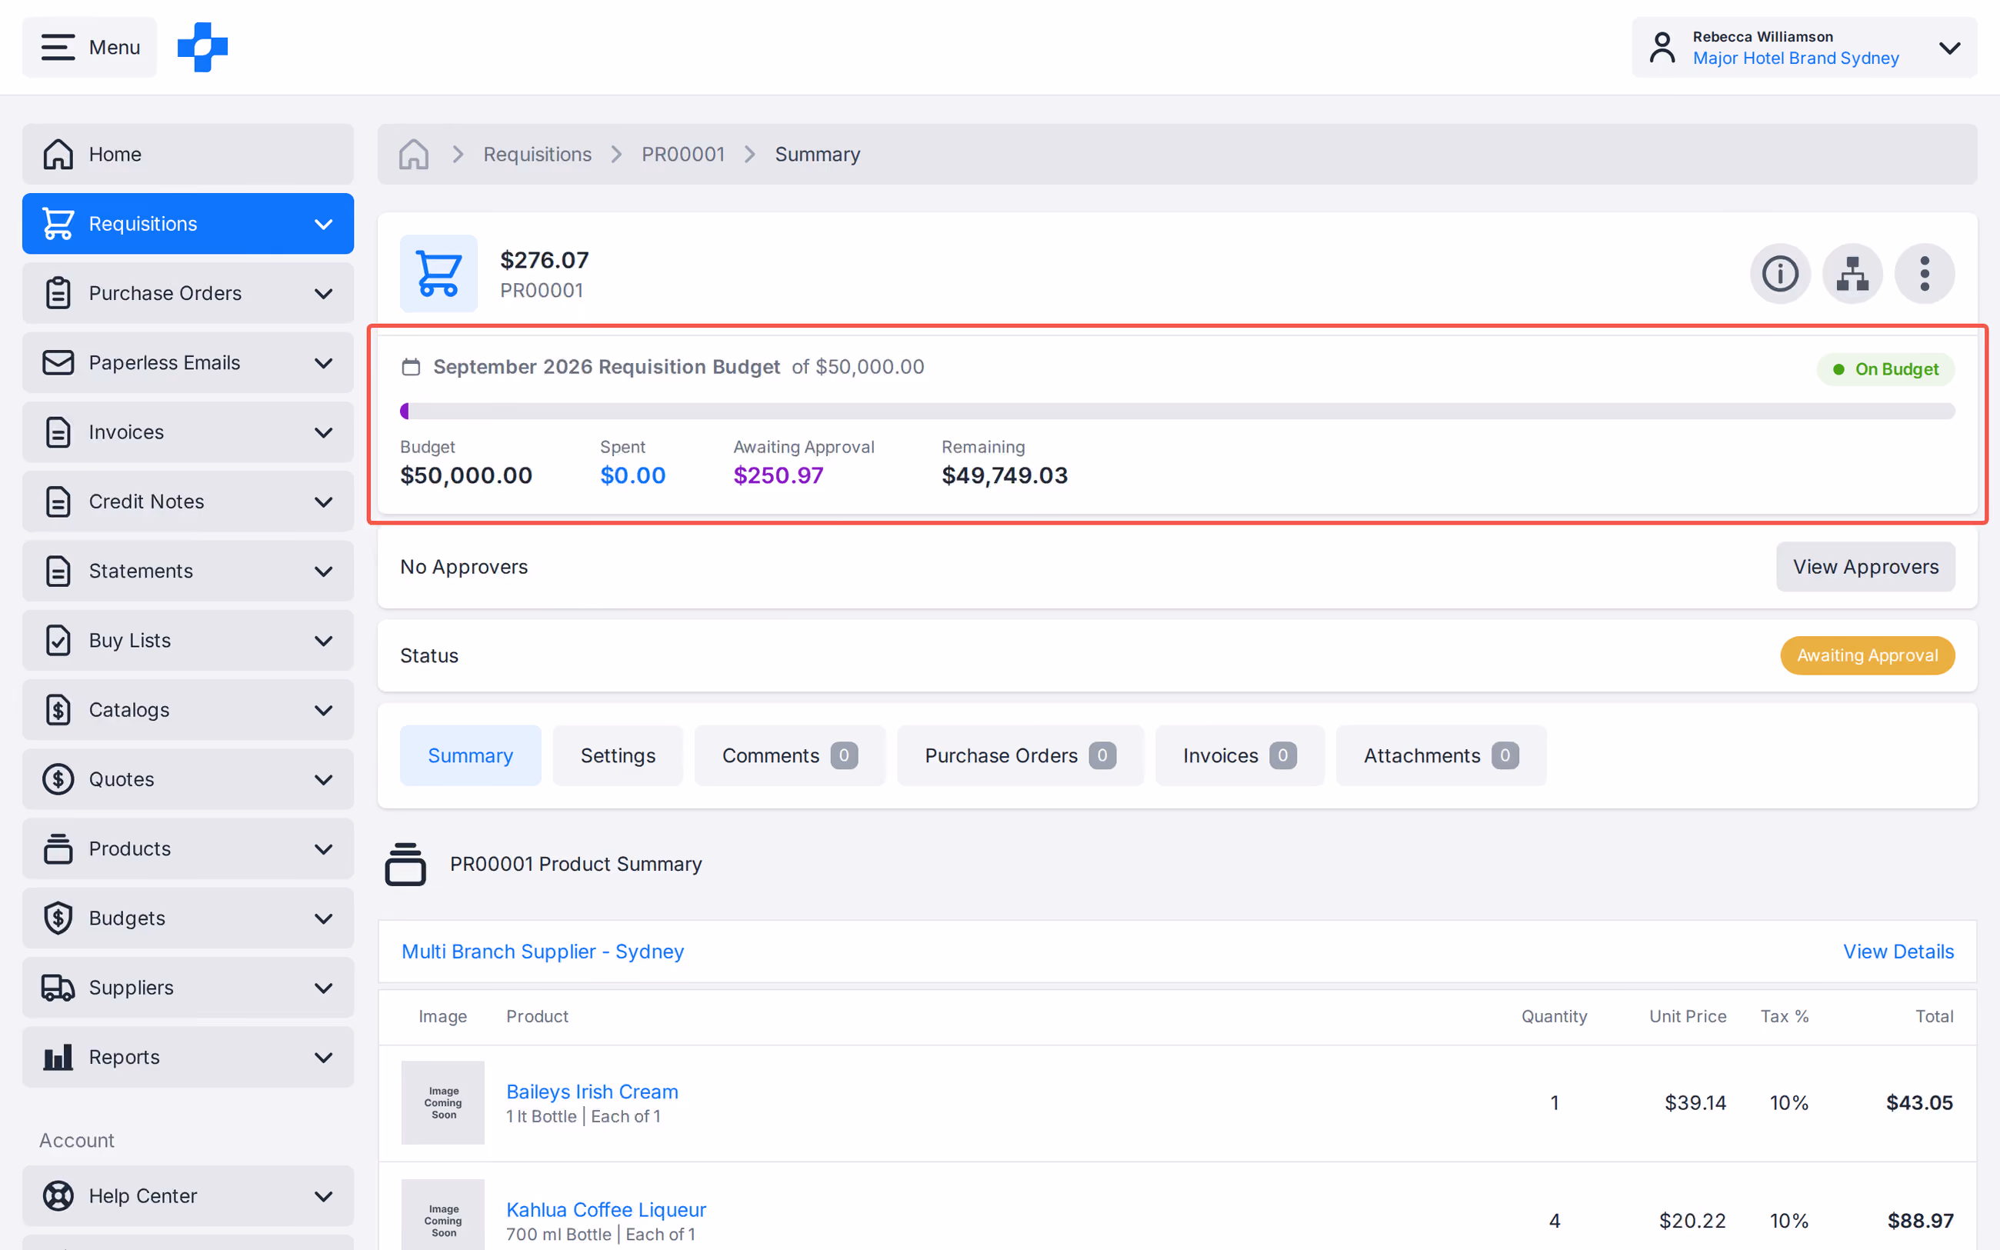Expand the Help Center sidebar chevron
Screen dimensions: 2000x1250
[x=324, y=1196]
